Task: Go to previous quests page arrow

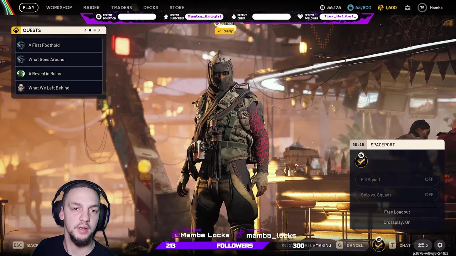Action: [85, 30]
